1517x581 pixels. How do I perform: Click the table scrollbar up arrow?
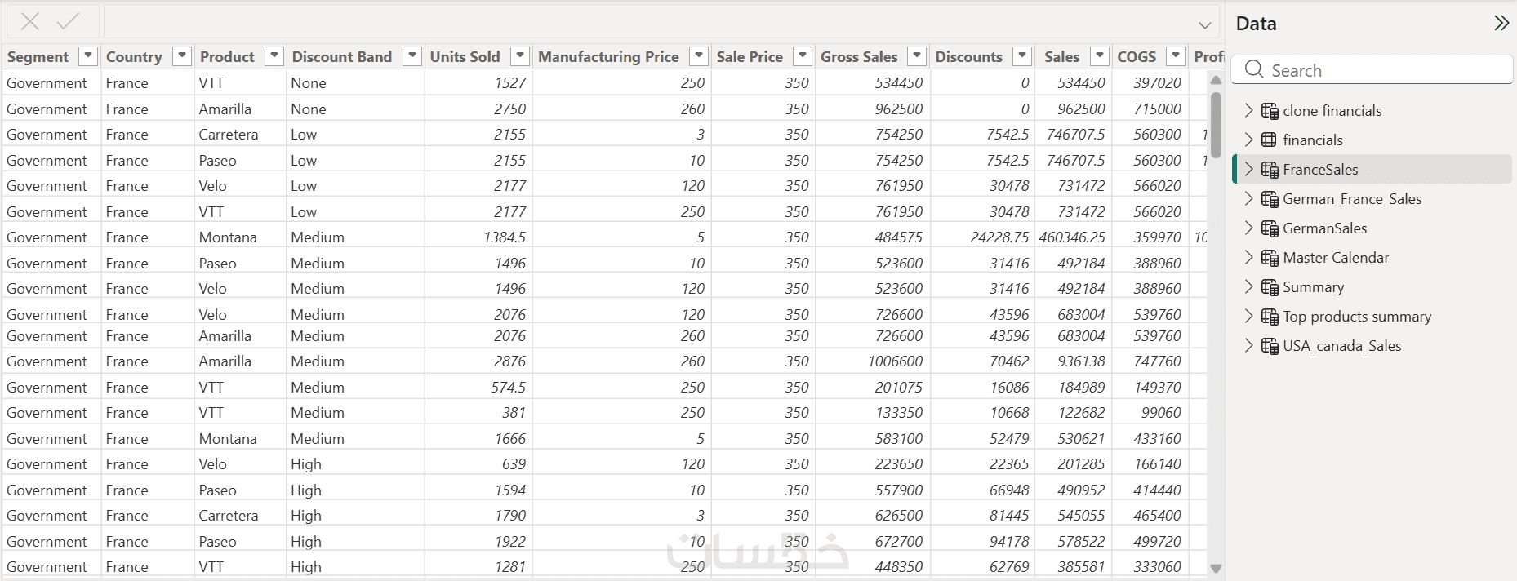pyautogui.click(x=1216, y=80)
